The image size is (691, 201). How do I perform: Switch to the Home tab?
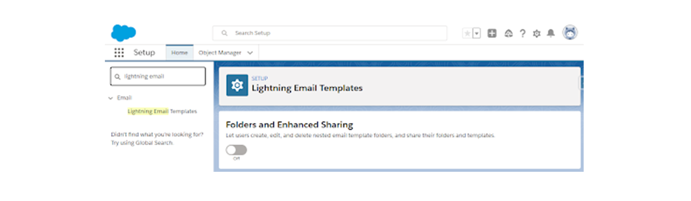pyautogui.click(x=179, y=53)
